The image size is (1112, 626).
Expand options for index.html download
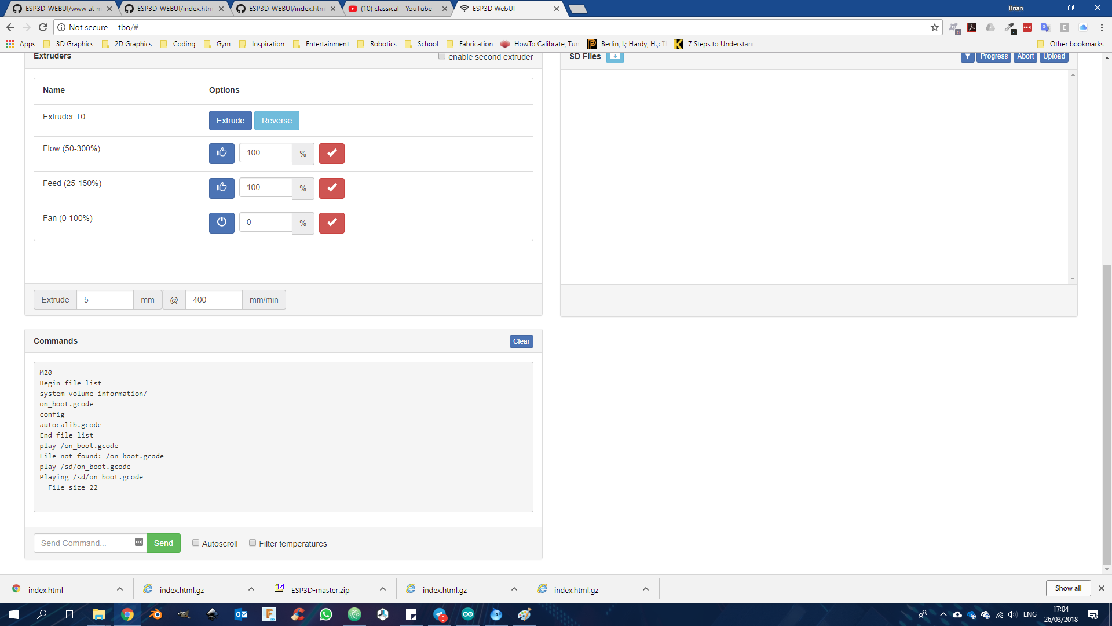click(x=120, y=589)
